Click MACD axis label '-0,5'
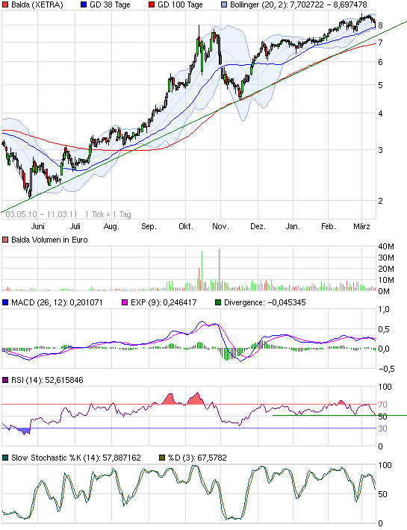Screen dimensions: 407x530 pos(387,369)
